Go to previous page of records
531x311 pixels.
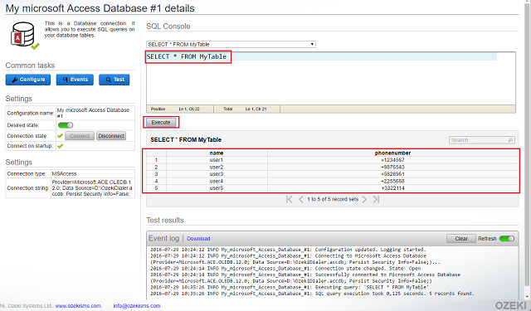pyautogui.click(x=300, y=199)
